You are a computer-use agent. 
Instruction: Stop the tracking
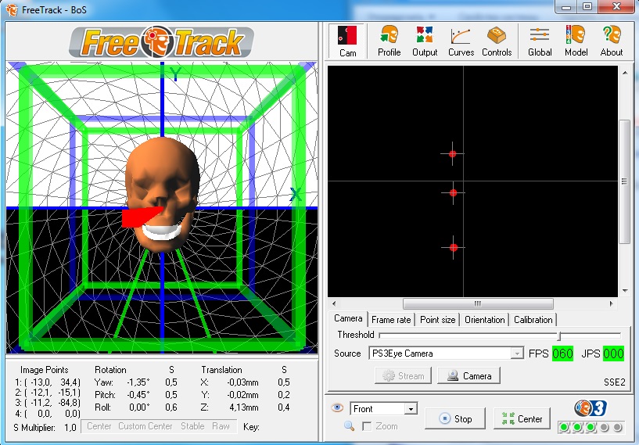[x=454, y=418]
